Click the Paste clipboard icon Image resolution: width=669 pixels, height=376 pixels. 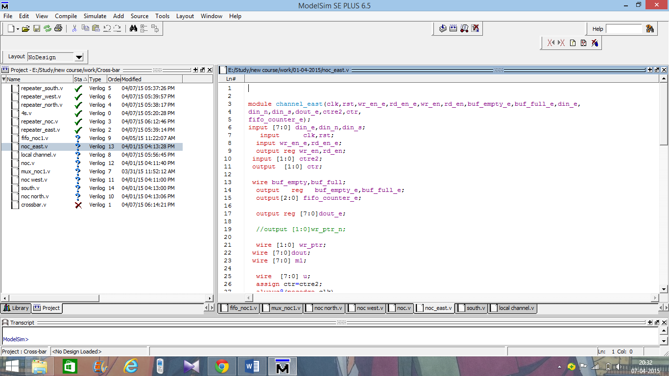click(x=96, y=29)
